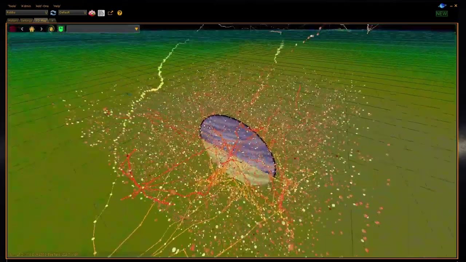Click the dark red circle icon
Viewport: 466px width, 262px height.
coord(13,29)
